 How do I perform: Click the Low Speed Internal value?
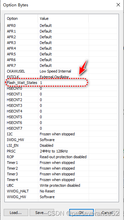pos(55,71)
